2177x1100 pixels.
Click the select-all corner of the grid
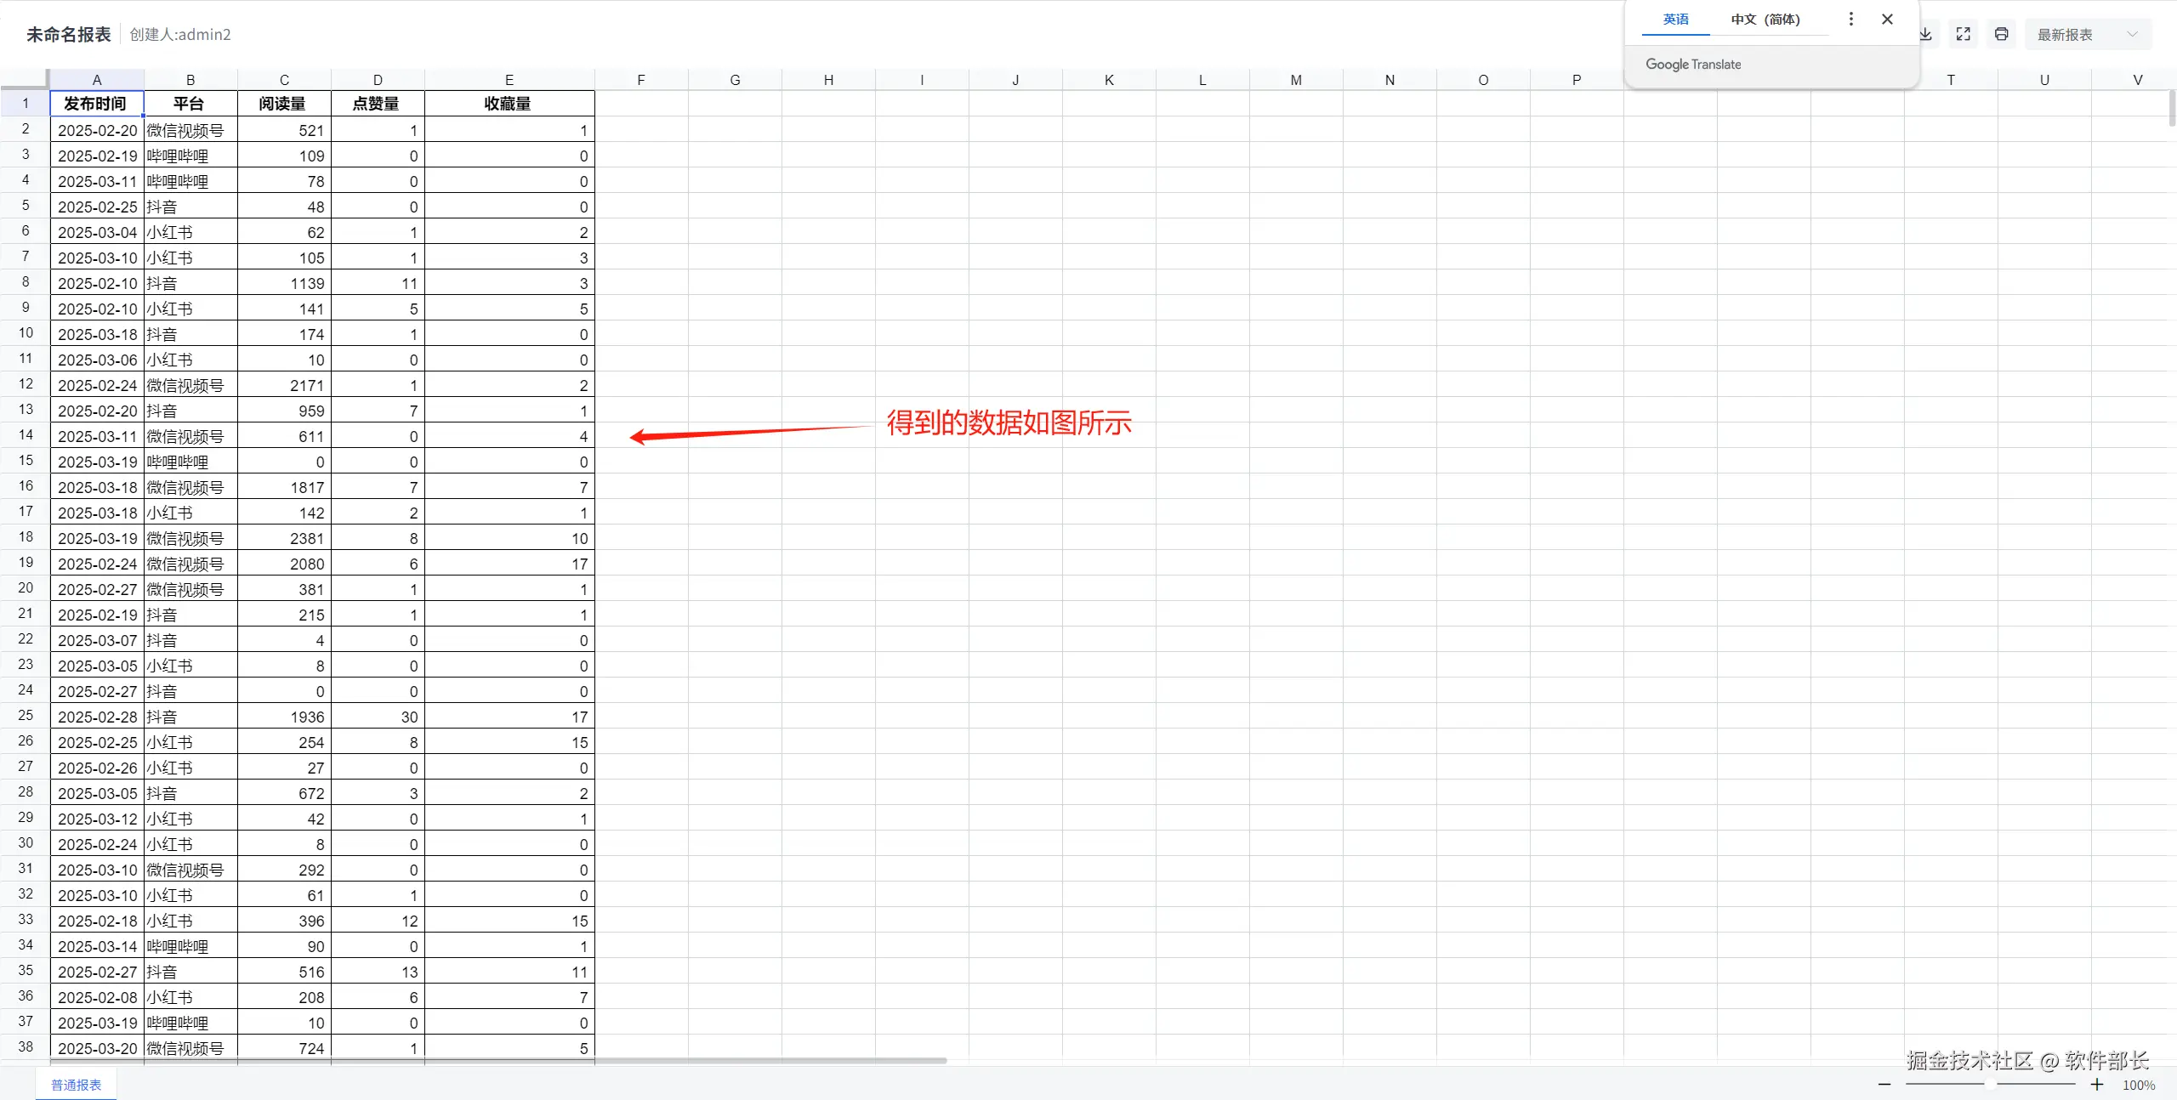coord(25,79)
